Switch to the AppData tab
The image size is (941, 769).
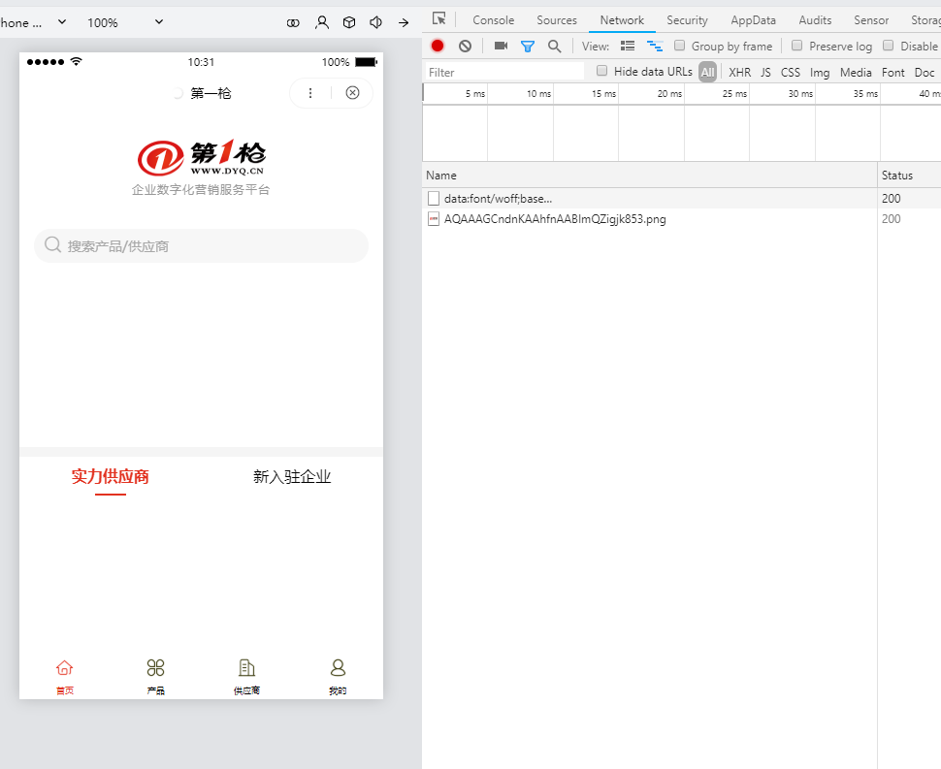[753, 19]
